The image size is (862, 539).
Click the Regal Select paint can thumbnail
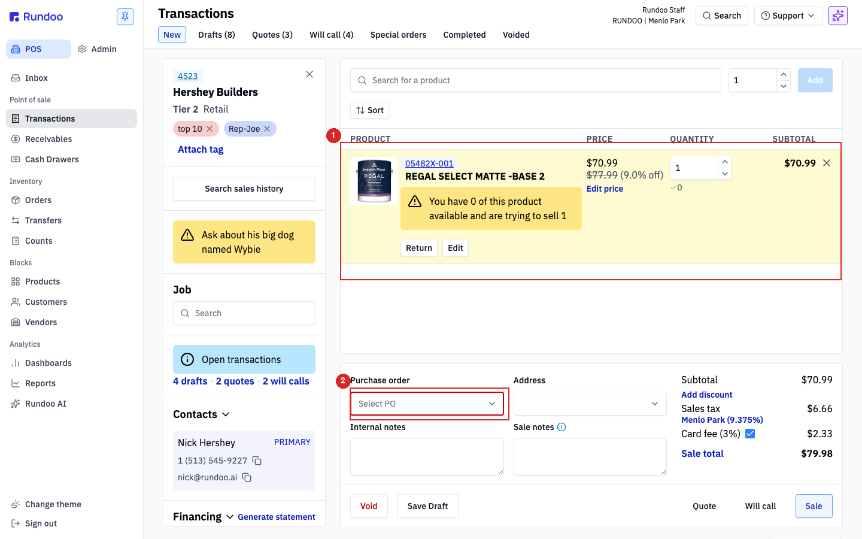pyautogui.click(x=374, y=181)
